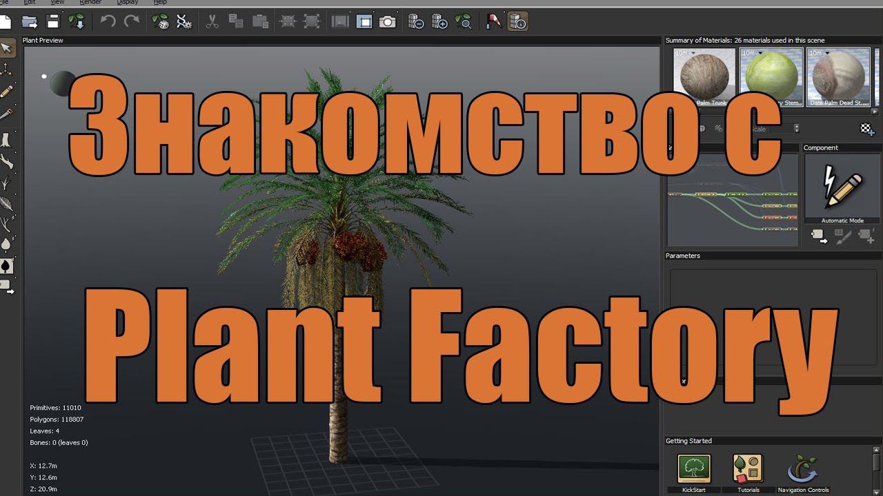The image size is (883, 496).
Task: Toggle the plant info display icon
Action: 518,22
